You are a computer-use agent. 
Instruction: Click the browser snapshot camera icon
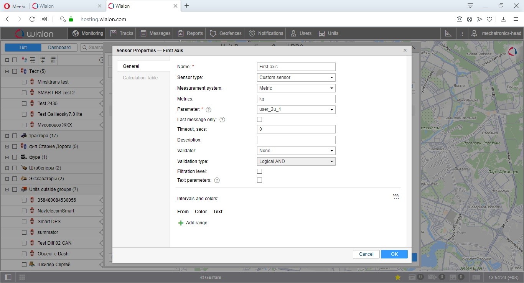point(459,19)
